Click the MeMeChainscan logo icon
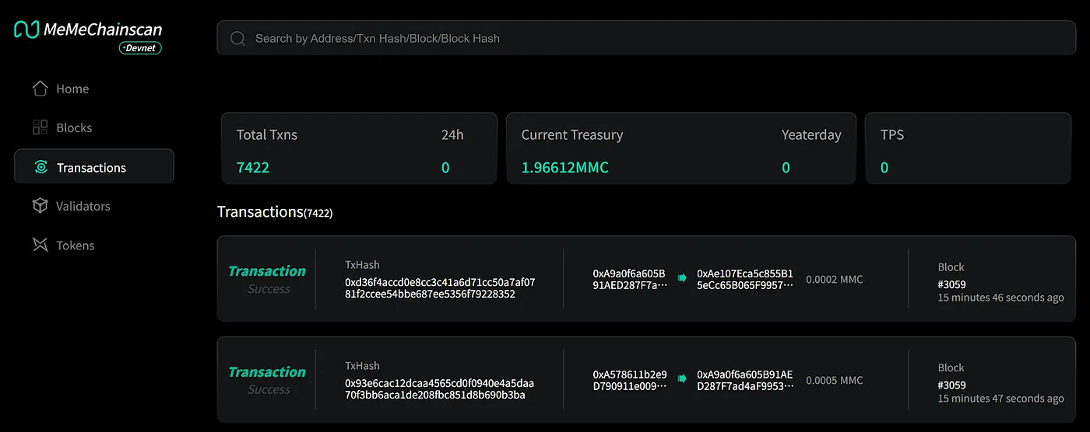This screenshot has height=432, width=1090. click(26, 30)
